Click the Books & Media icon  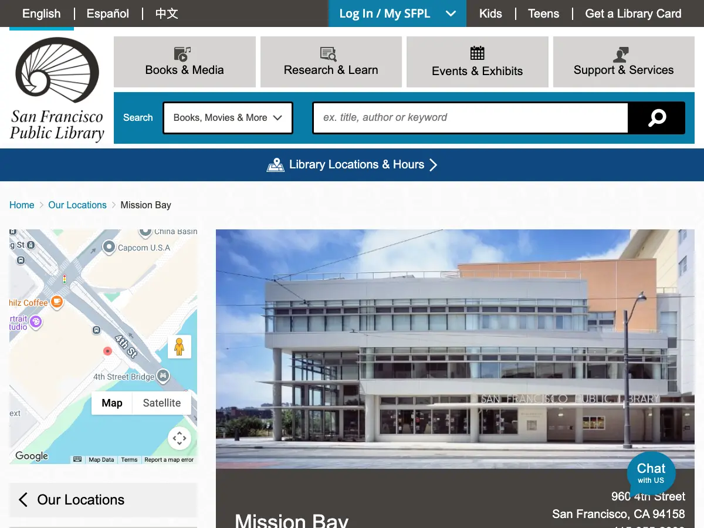(182, 53)
